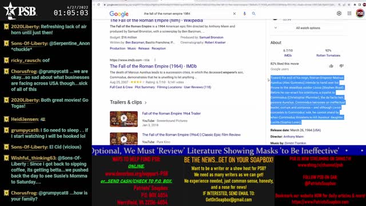This screenshot has height=206, width=366.
Task: Open The Fall of the Roman Empire Wikipedia result
Action: (156, 21)
